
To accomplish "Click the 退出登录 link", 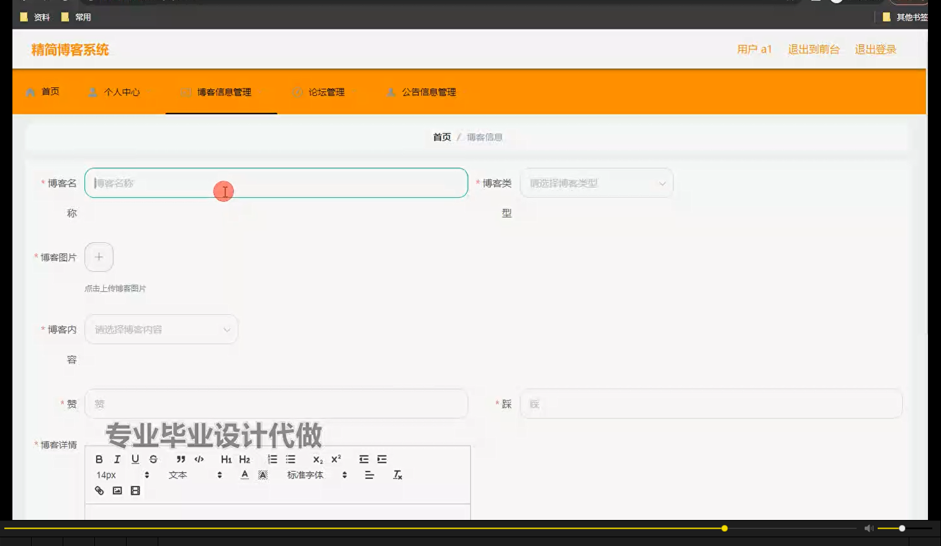I will [x=875, y=49].
